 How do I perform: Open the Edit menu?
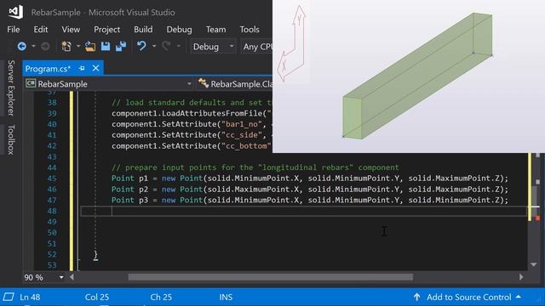point(41,30)
